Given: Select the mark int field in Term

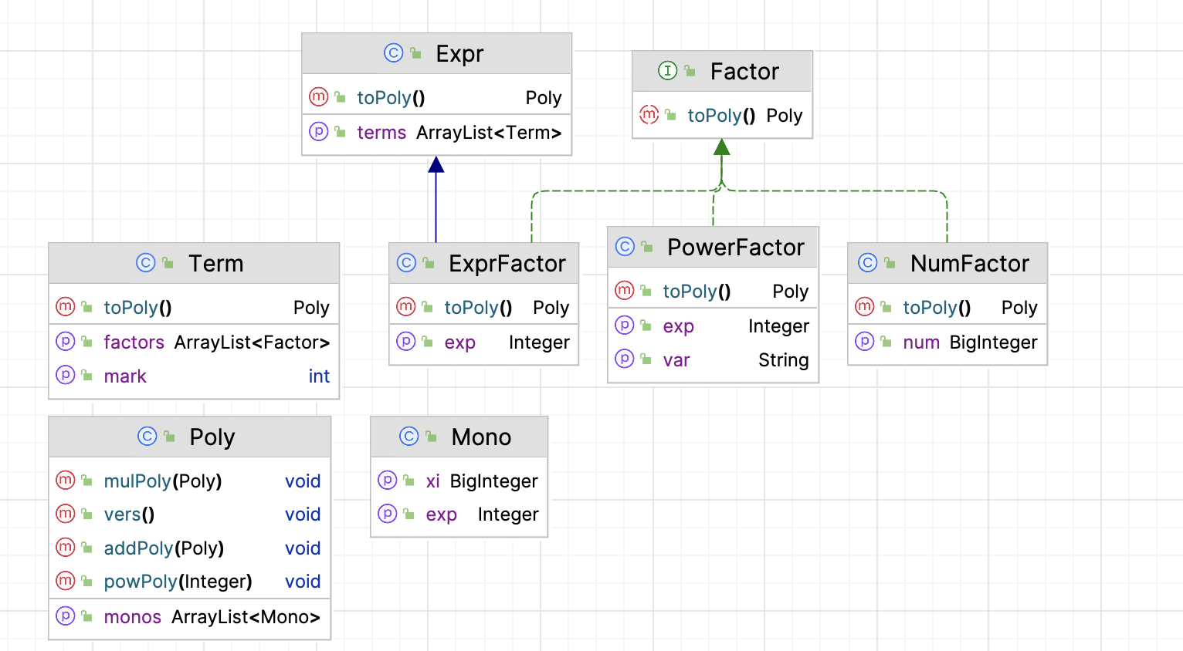Looking at the screenshot, I should (x=194, y=376).
